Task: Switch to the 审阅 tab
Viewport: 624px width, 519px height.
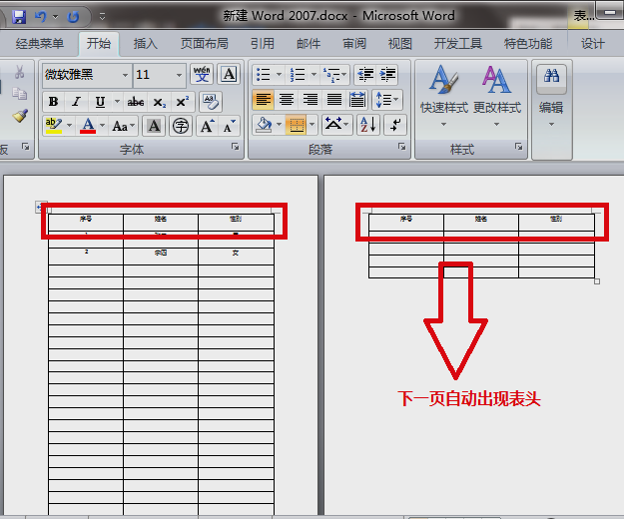Action: pos(354,43)
